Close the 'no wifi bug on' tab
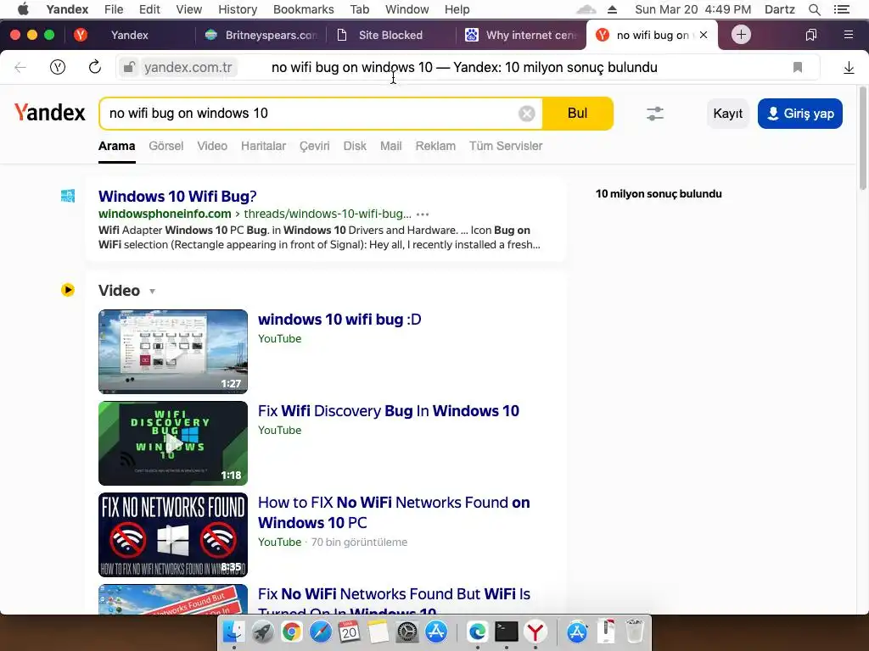 704,35
